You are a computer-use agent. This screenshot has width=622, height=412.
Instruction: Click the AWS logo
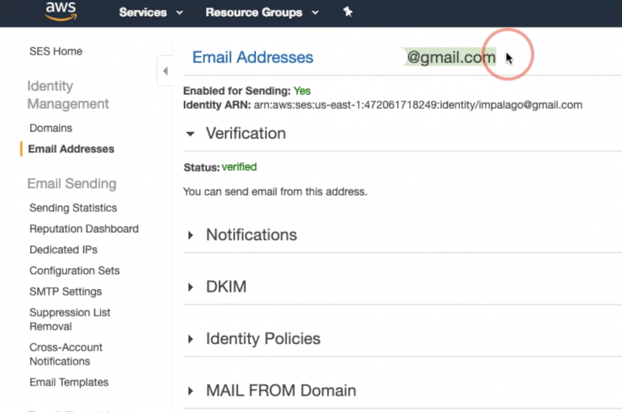click(61, 11)
